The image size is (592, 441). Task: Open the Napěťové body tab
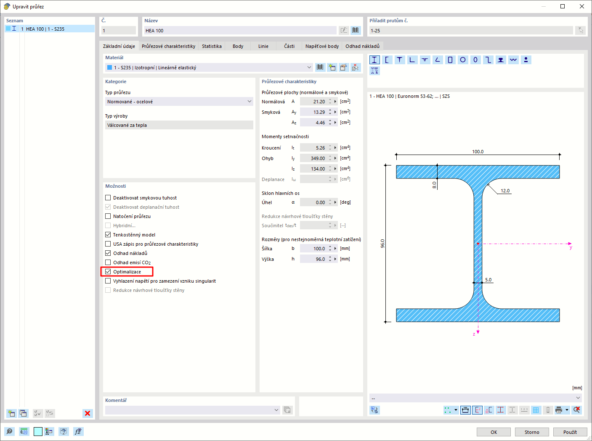tap(322, 46)
